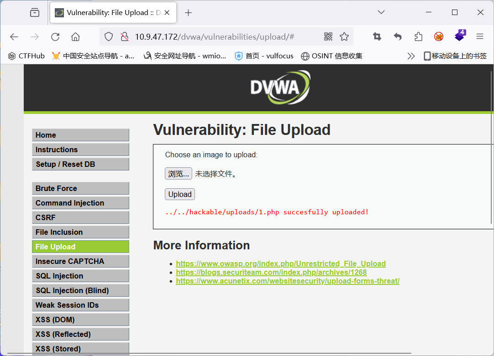Open the XSS (Stored) section
The height and width of the screenshot is (356, 494).
(81, 348)
